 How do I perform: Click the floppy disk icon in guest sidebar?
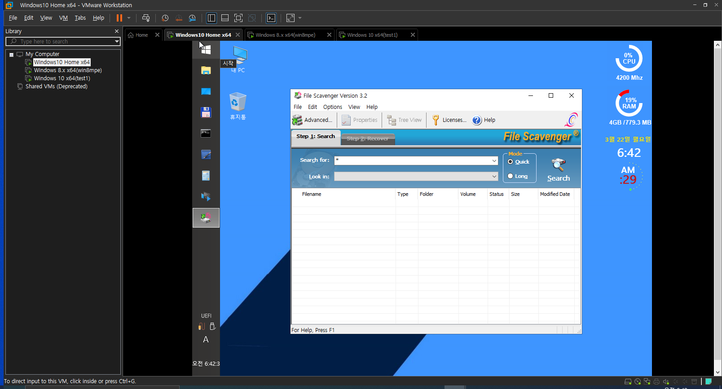click(x=206, y=112)
